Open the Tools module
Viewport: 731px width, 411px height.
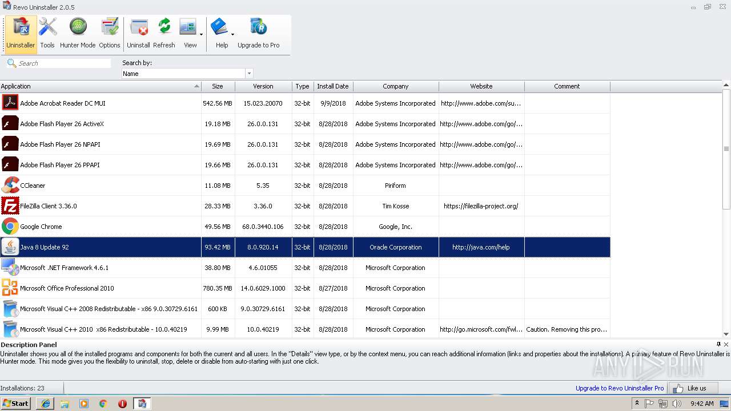[47, 34]
